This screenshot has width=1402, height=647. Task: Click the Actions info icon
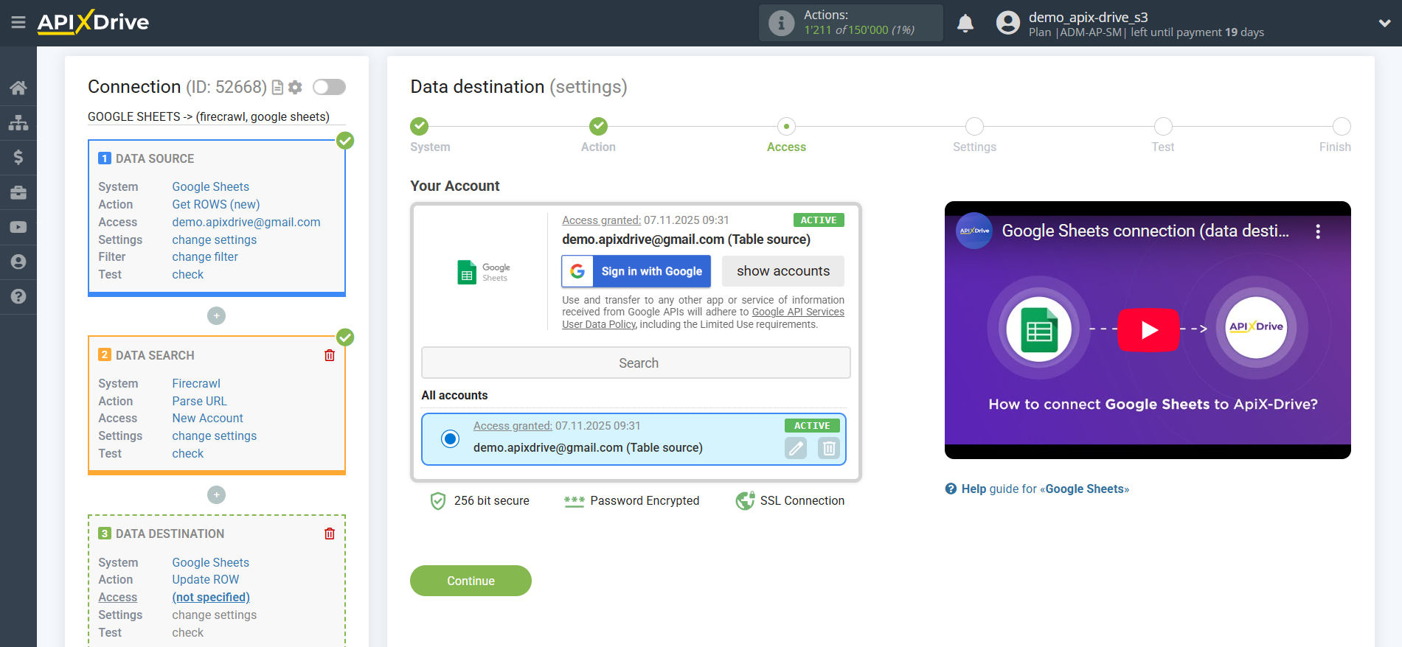pyautogui.click(x=781, y=23)
